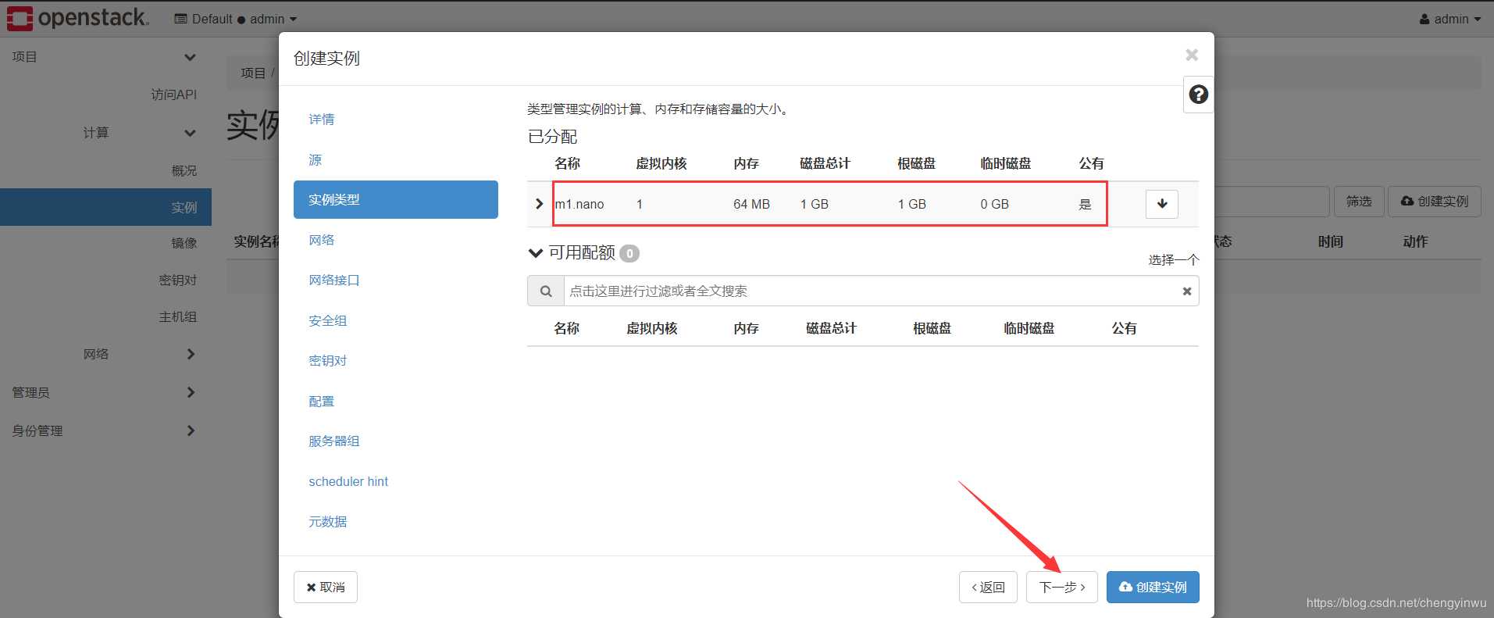
Task: Close the 创建实例 dialog with X
Action: (1192, 55)
